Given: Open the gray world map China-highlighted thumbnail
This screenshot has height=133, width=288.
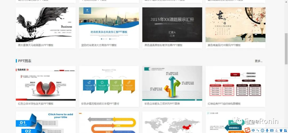Looking at the screenshot, I should click(172, 122).
